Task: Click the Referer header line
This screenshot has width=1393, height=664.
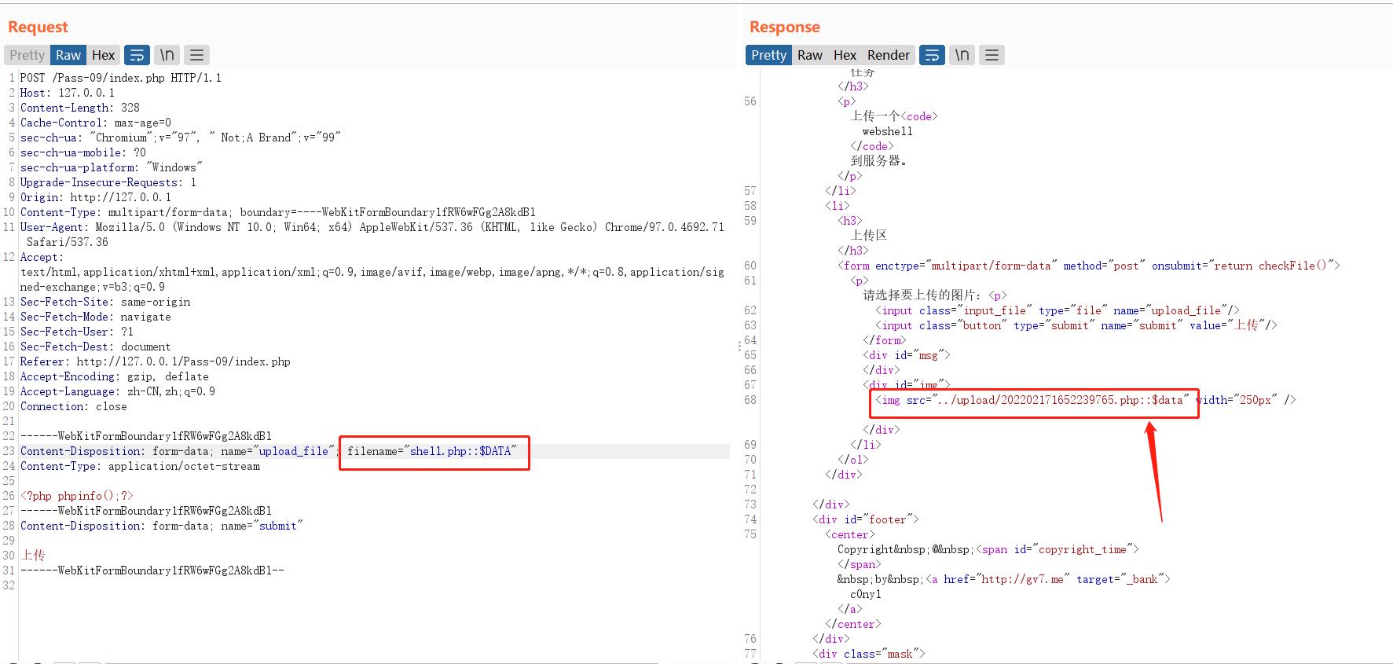Action: point(156,361)
